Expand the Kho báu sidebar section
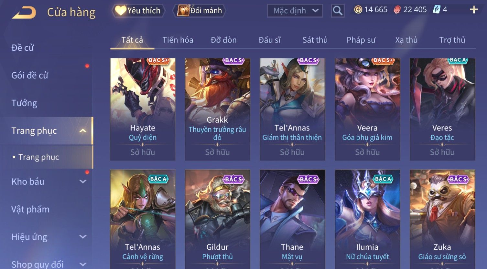 coord(83,181)
